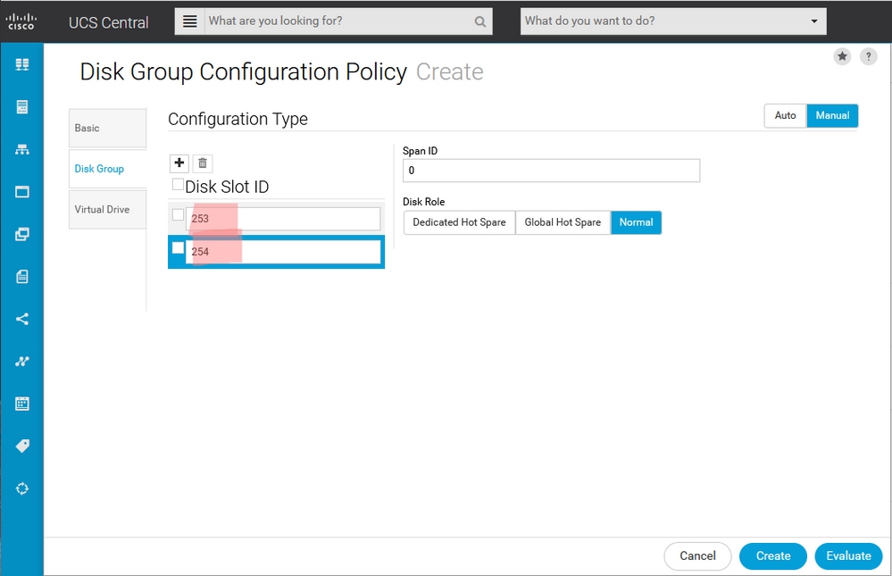Image resolution: width=892 pixels, height=576 pixels.
Task: Open the graph nodes sidebar icon
Action: (22, 362)
